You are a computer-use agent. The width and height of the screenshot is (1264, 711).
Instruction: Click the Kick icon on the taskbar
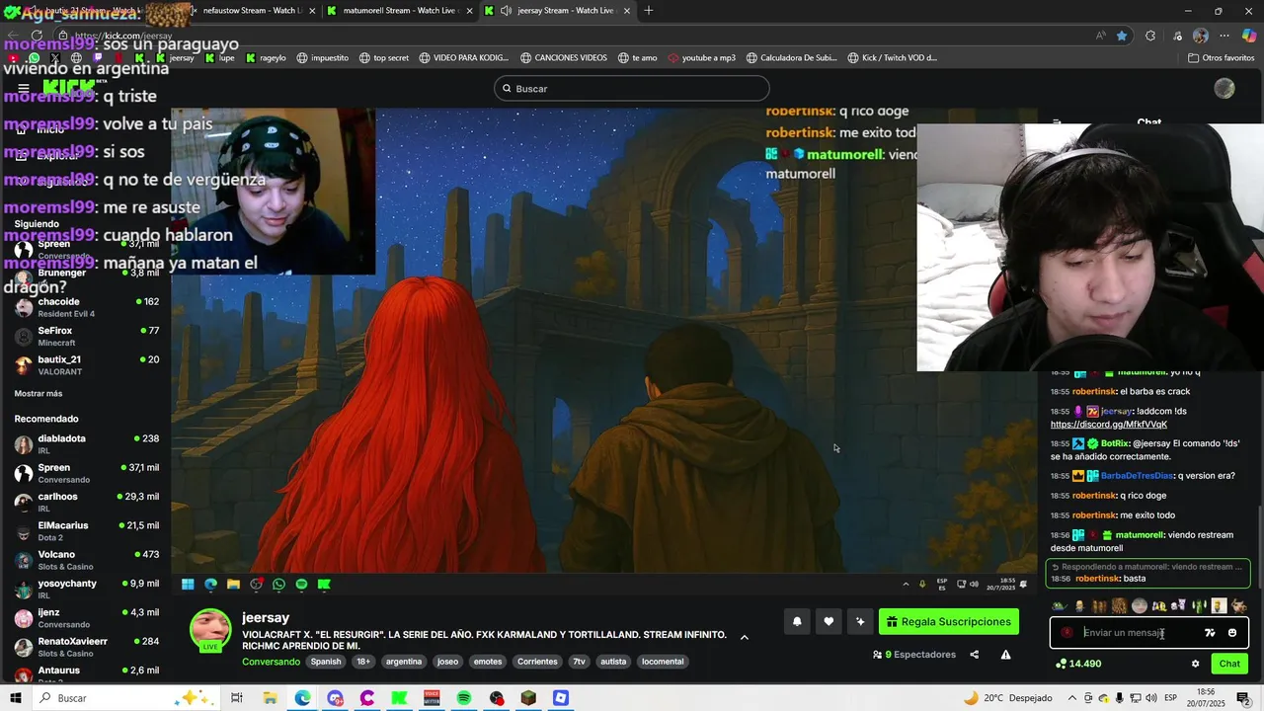click(x=399, y=698)
